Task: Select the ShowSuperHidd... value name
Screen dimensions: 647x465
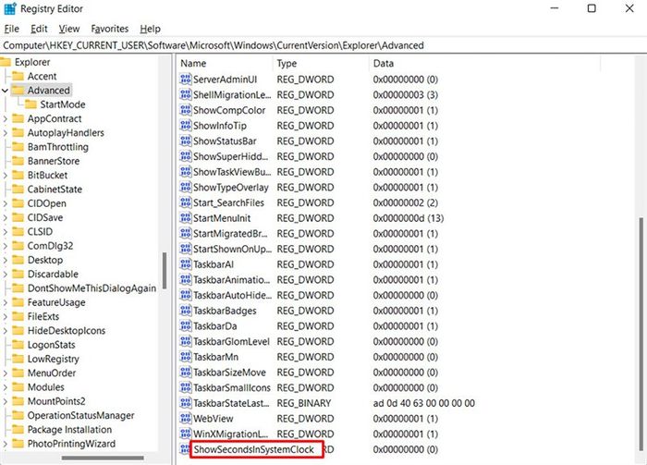Action: pos(230,156)
